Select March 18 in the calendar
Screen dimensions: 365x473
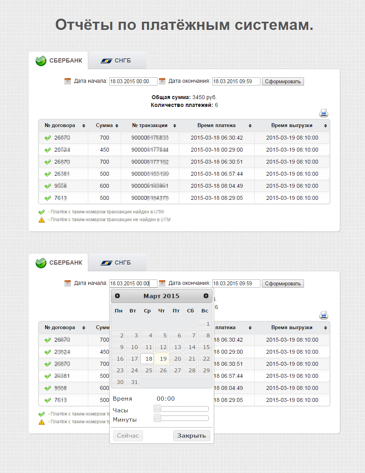147,359
